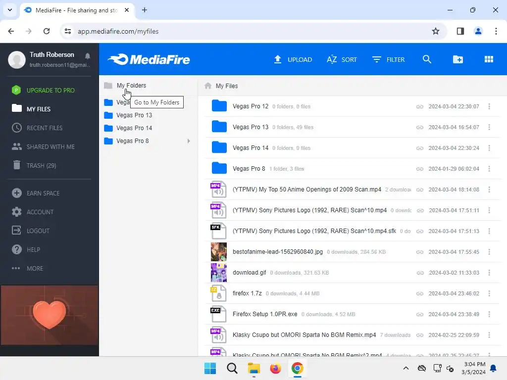Open more options for Vegas Pro 13
The width and height of the screenshot is (507, 380).
(489, 127)
